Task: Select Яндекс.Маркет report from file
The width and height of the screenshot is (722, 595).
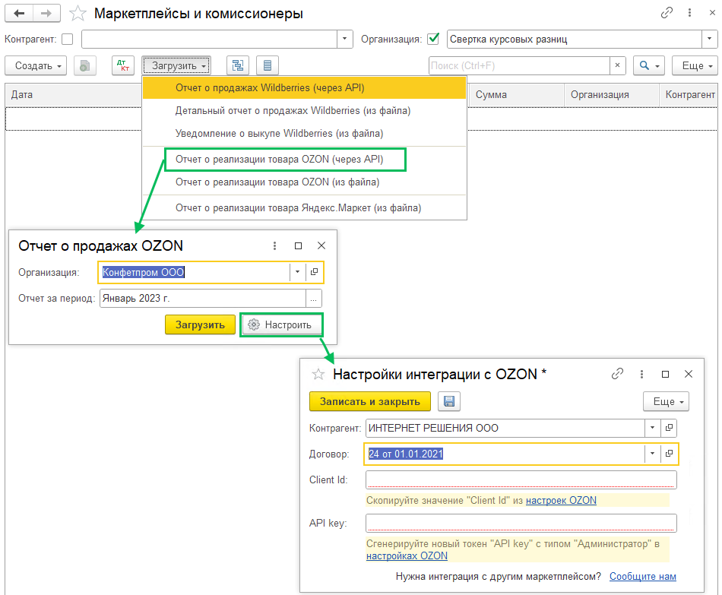Action: [x=298, y=207]
